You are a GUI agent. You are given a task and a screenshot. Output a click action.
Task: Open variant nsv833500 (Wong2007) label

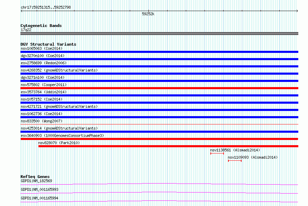pos(42,121)
